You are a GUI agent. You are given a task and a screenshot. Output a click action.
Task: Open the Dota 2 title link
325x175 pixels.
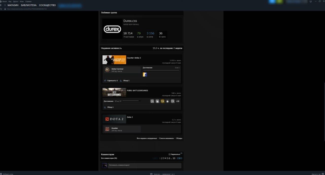(130, 117)
